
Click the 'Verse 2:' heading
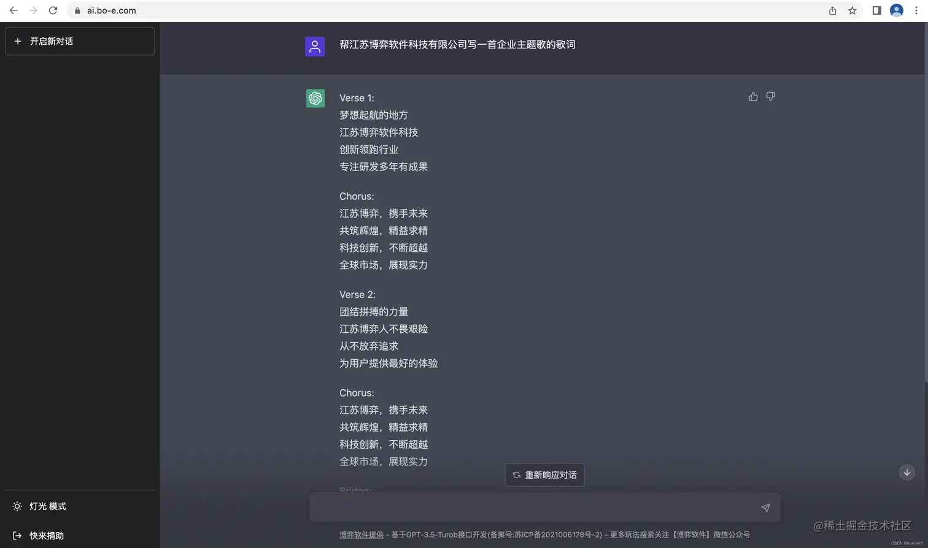pyautogui.click(x=357, y=295)
